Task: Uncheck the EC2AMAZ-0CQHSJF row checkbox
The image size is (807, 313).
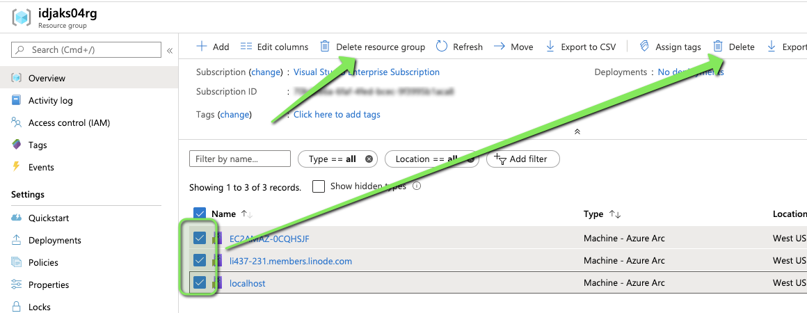Action: (200, 238)
